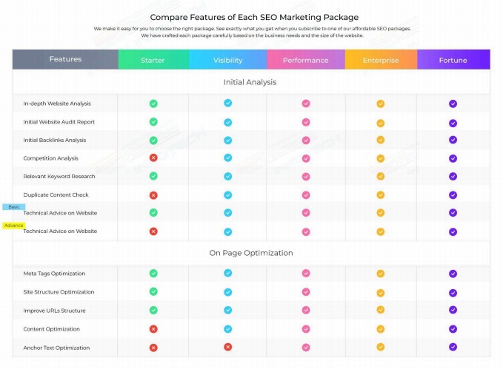Select the Enterprise package column header
The image size is (503, 369).
[381, 60]
